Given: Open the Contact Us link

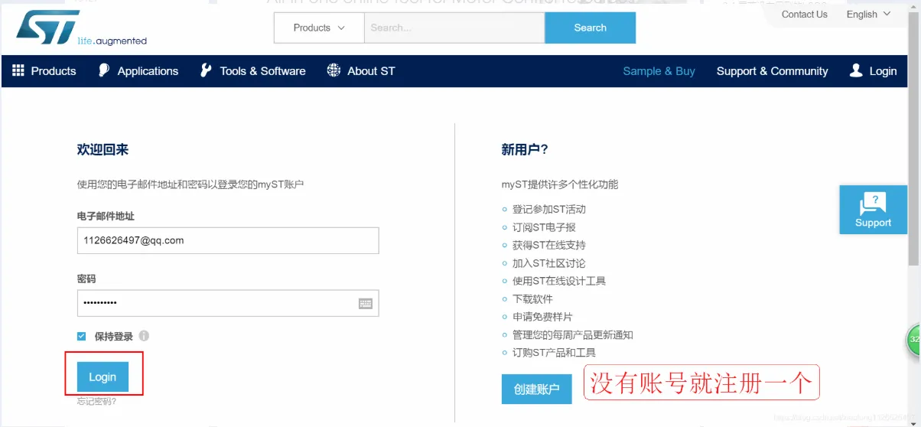Looking at the screenshot, I should (804, 14).
